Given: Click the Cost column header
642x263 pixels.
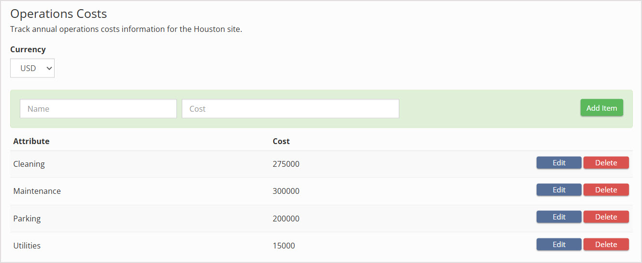Looking at the screenshot, I should click(x=281, y=141).
